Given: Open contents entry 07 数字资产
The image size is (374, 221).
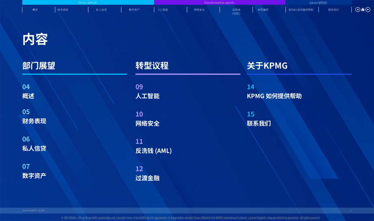Looking at the screenshot, I should [x=34, y=171].
